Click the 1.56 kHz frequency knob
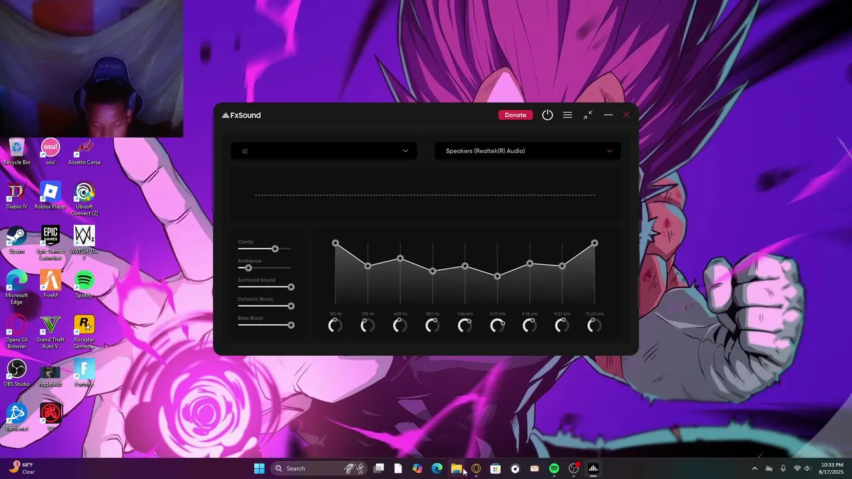The width and height of the screenshot is (852, 479). pos(465,325)
